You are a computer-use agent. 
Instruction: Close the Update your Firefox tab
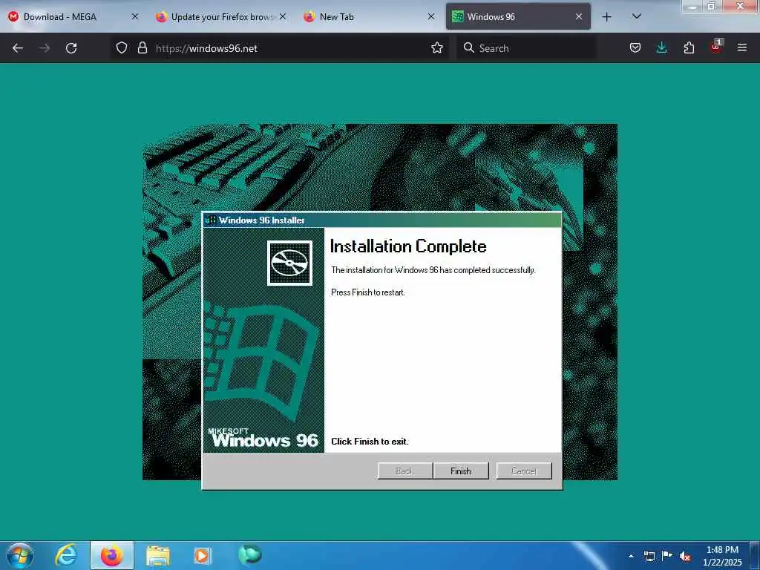tap(283, 16)
